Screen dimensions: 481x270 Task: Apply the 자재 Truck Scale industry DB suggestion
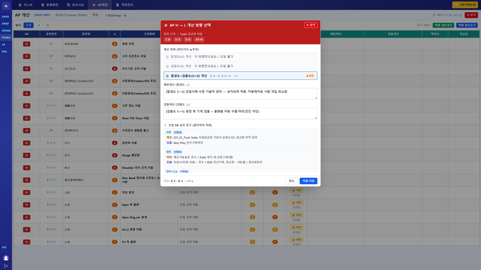pos(240,138)
